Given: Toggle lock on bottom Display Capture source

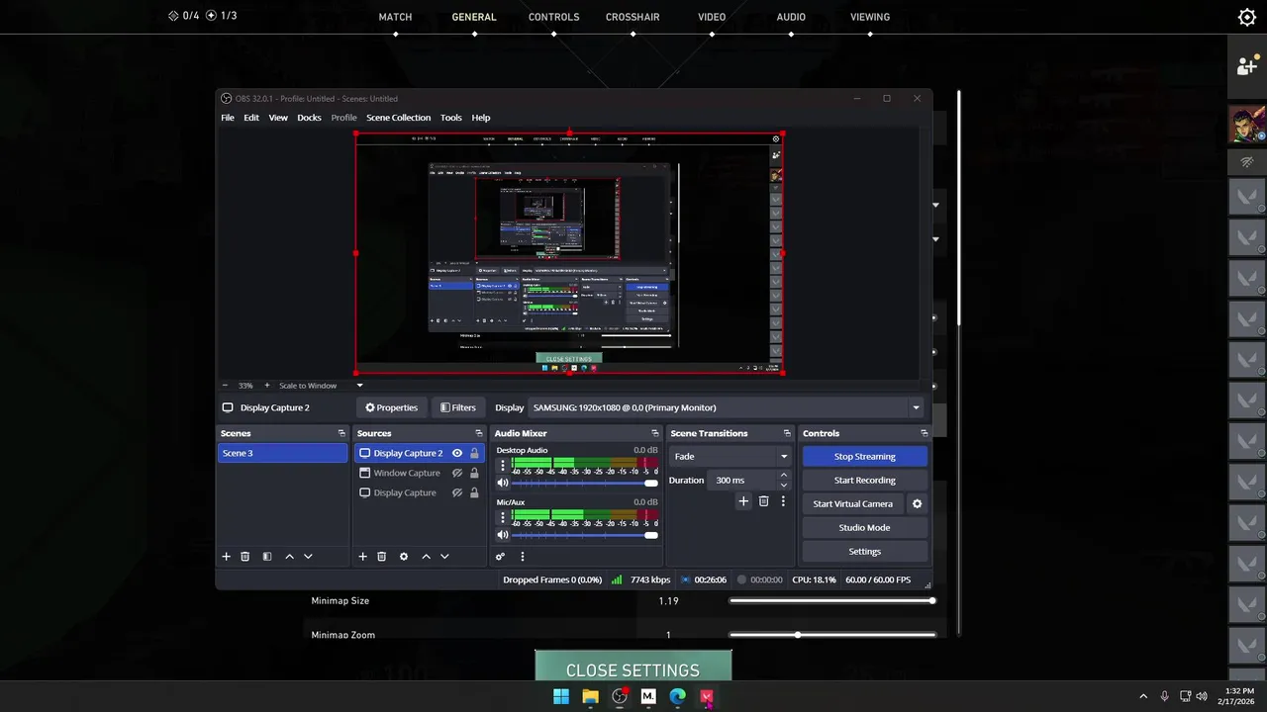Looking at the screenshot, I should (x=474, y=492).
